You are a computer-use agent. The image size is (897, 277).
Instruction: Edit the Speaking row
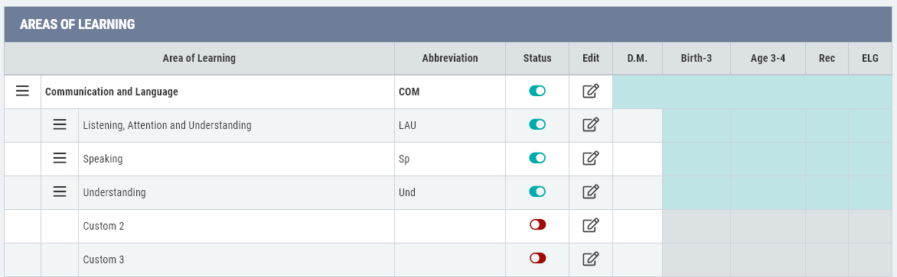(590, 159)
